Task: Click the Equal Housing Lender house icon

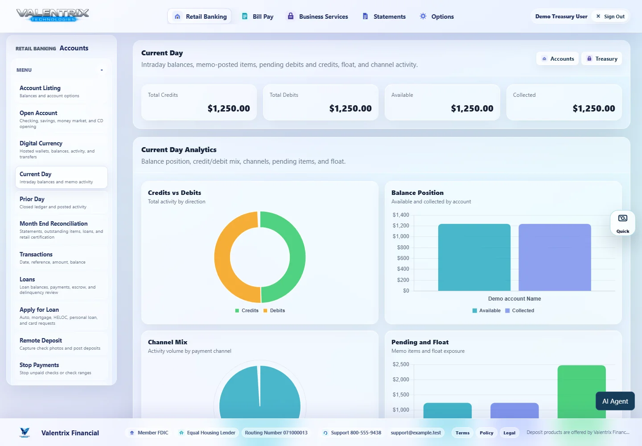Action: pos(181,433)
